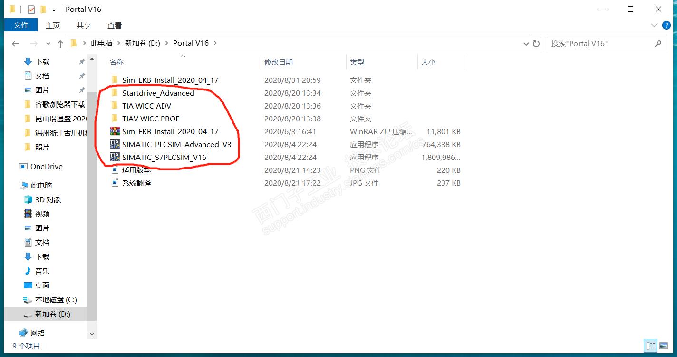Click the magnifier icon in the search box
The width and height of the screenshot is (677, 357).
click(x=658, y=43)
